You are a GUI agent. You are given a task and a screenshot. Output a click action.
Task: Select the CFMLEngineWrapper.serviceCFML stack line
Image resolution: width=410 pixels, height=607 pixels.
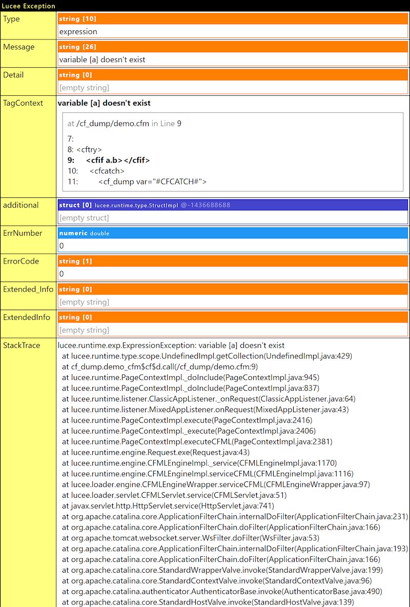pos(216,484)
